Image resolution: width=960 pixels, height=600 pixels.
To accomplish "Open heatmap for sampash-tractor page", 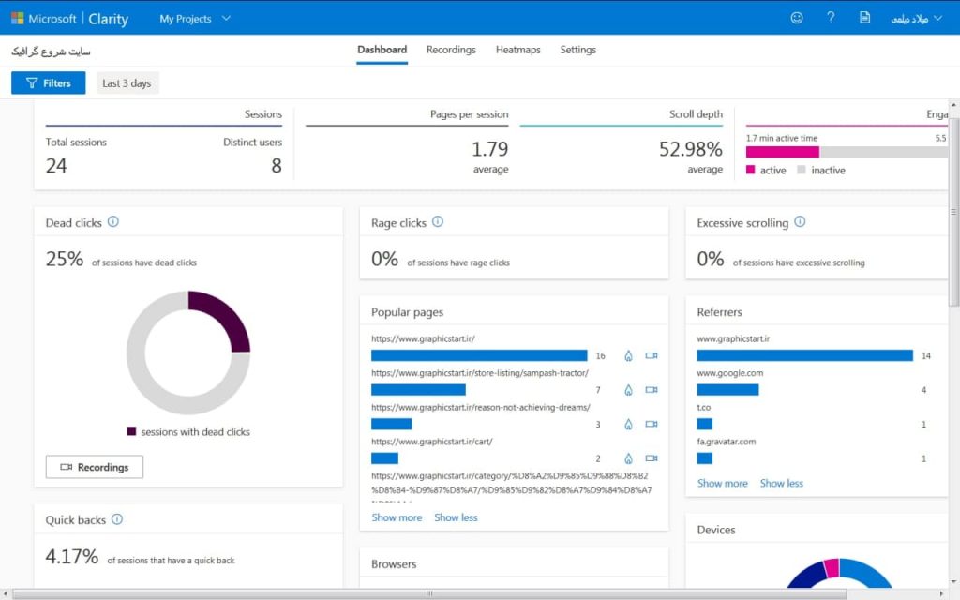I will click(628, 390).
